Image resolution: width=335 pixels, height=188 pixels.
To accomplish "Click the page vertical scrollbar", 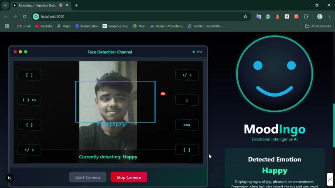I will [334, 125].
